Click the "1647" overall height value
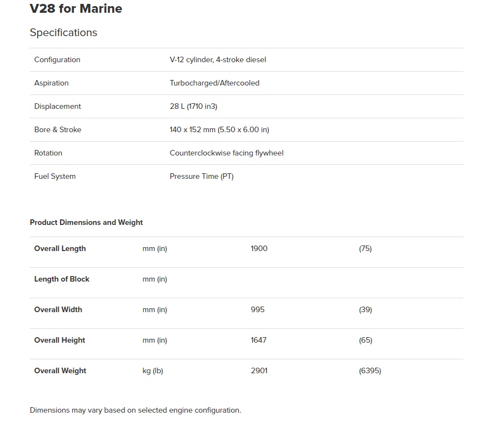 (258, 340)
